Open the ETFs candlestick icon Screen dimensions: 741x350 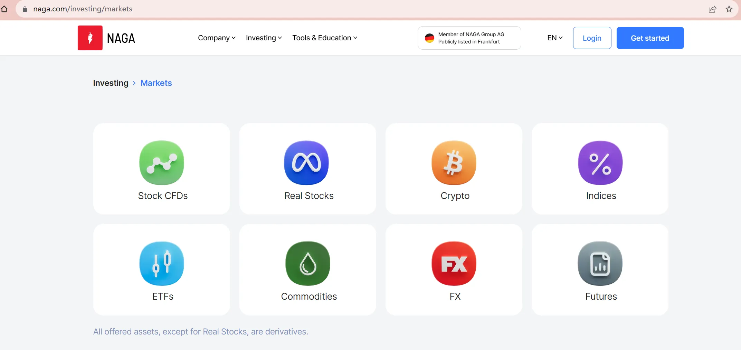tap(162, 263)
